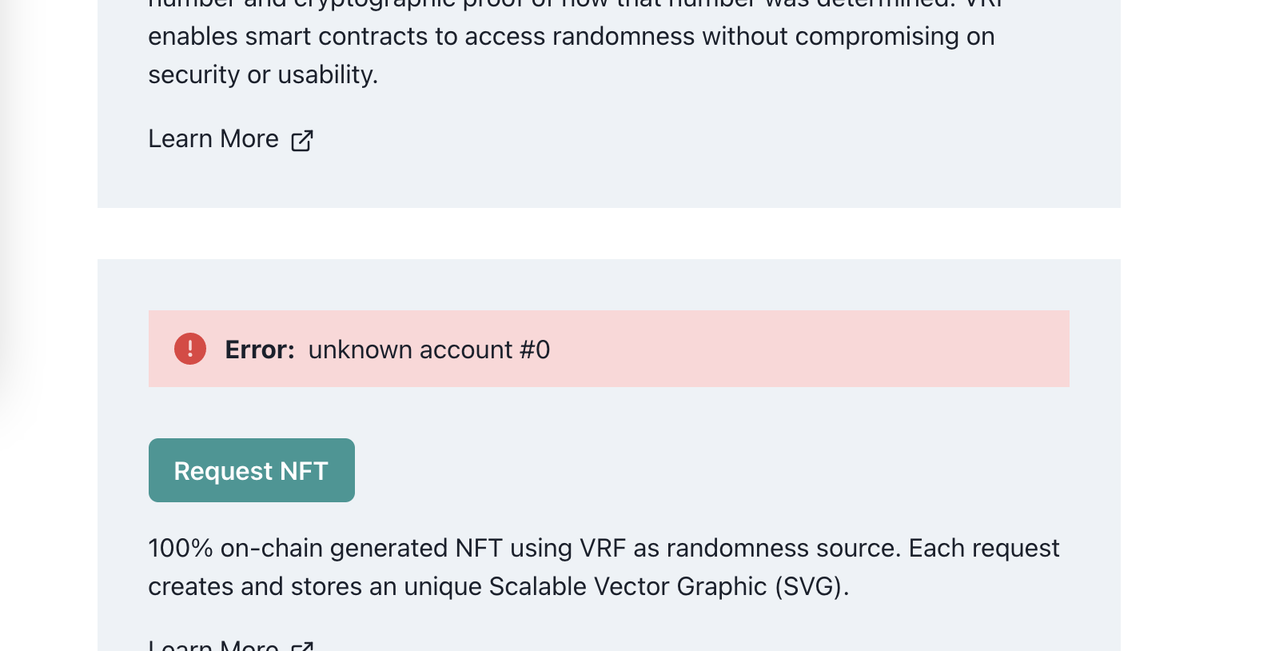This screenshot has width=1271, height=651.
Task: Click the white margin right of the cards
Action: tap(1191, 320)
